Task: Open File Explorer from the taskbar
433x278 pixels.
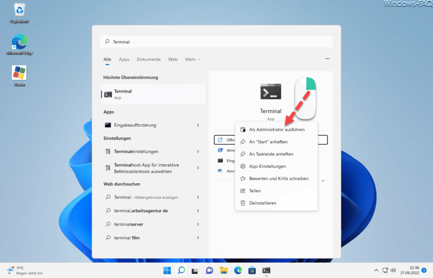Action: [x=224, y=270]
